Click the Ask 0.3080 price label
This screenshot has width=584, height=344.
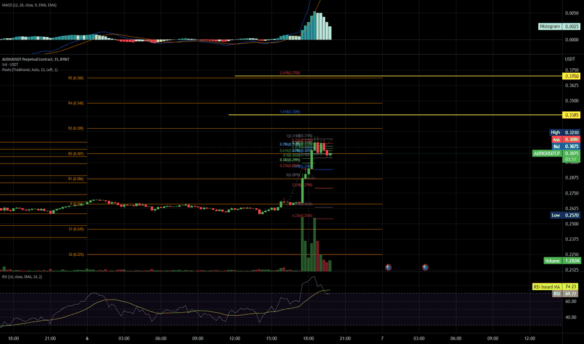pyautogui.click(x=566, y=139)
